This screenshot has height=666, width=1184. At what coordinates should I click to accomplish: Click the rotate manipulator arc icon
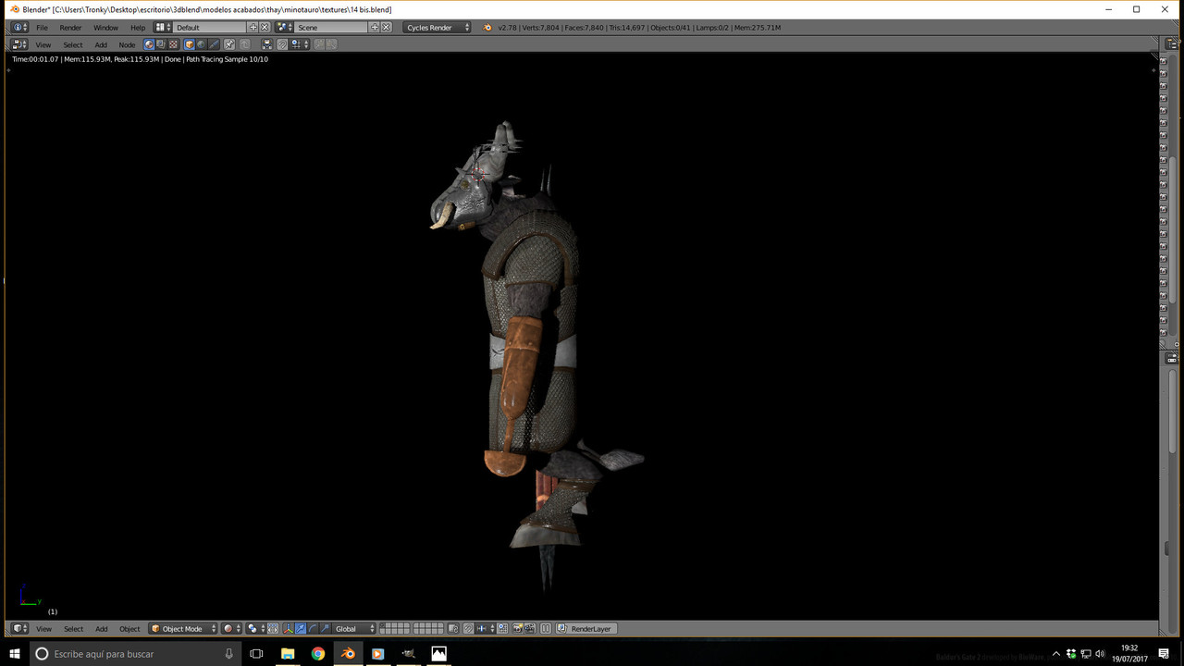coord(313,629)
